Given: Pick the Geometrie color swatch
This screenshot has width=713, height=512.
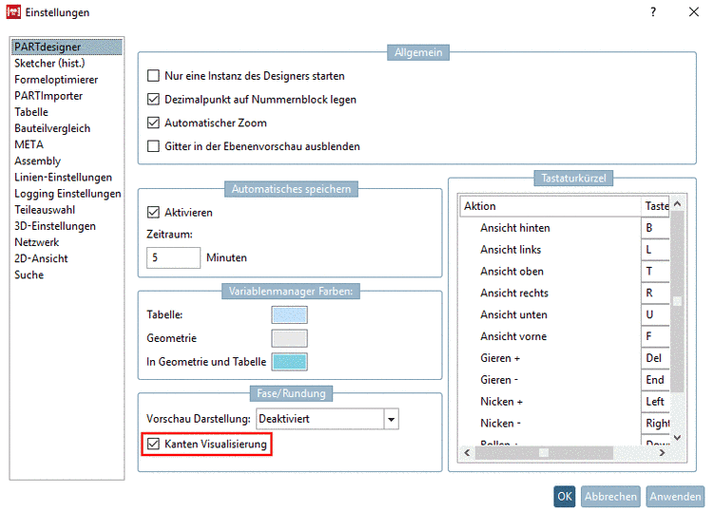Looking at the screenshot, I should click(289, 338).
